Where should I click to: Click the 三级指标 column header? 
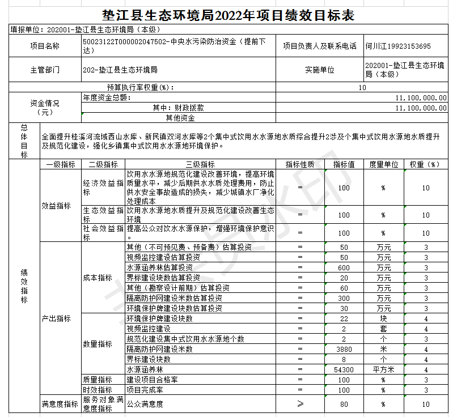coord(200,164)
